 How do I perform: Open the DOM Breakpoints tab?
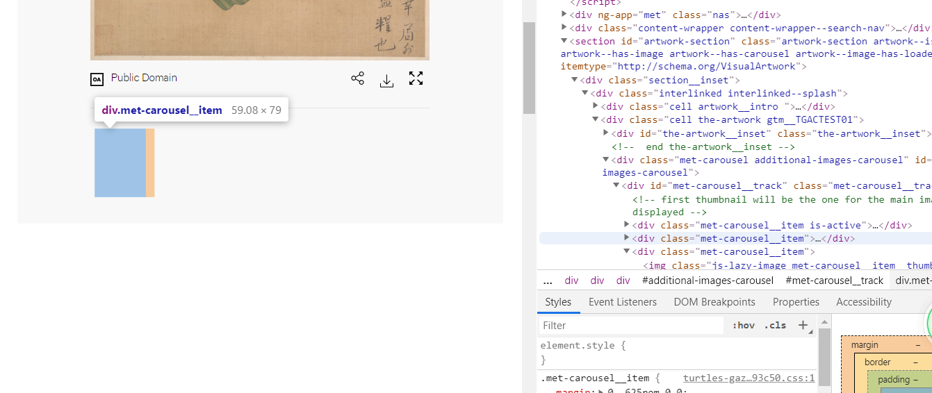pyautogui.click(x=714, y=302)
